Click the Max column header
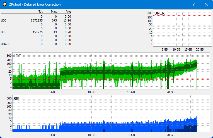 (54, 11)
